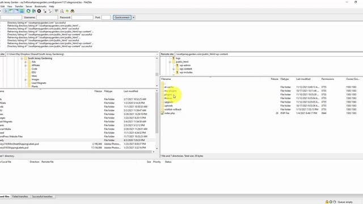Screen dimensions: 363x204
Task: Open the Server menu
Action: click(29, 6)
